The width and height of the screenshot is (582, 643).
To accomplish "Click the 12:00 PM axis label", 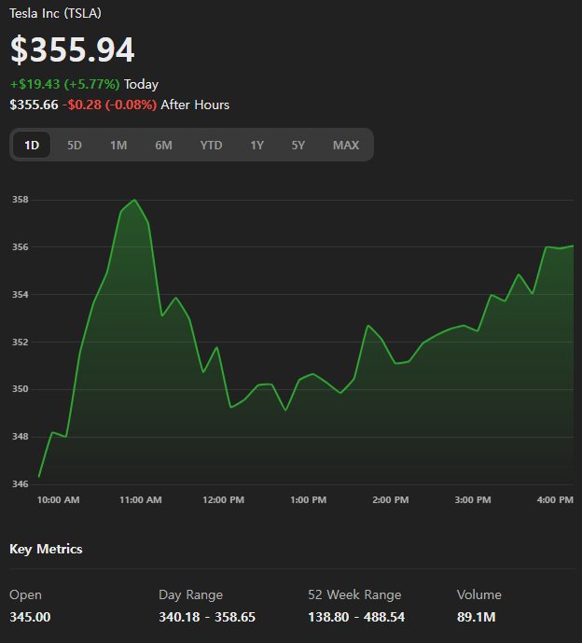I will coord(223,500).
